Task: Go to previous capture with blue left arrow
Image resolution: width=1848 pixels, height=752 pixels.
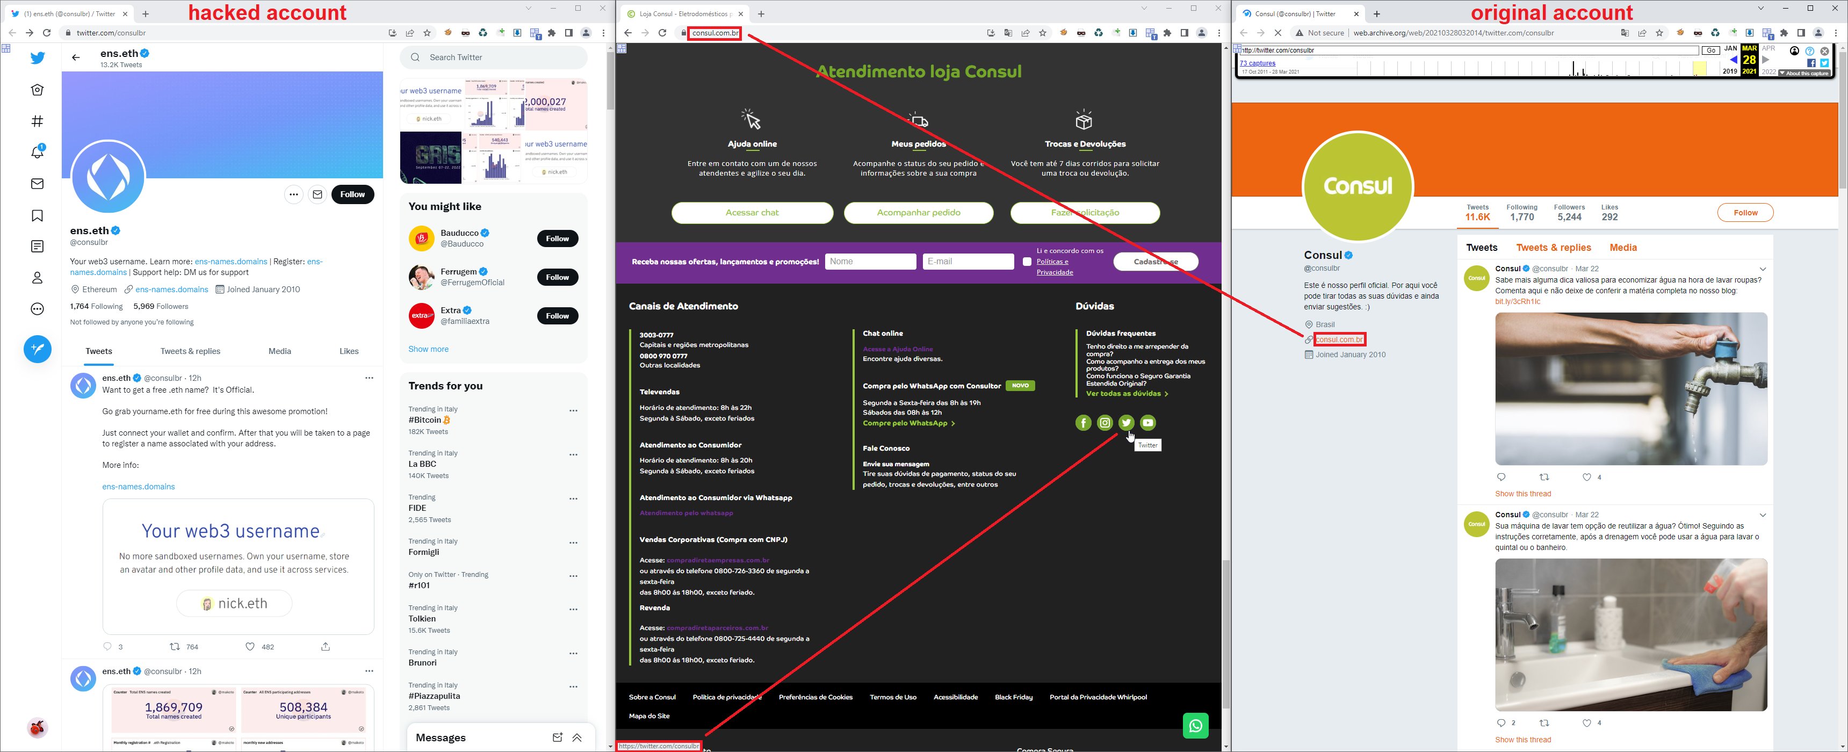Action: point(1733,60)
